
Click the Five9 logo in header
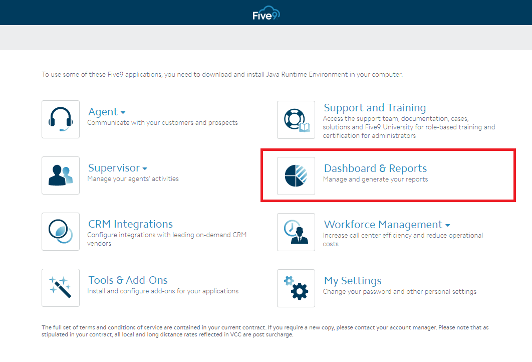pos(266,13)
